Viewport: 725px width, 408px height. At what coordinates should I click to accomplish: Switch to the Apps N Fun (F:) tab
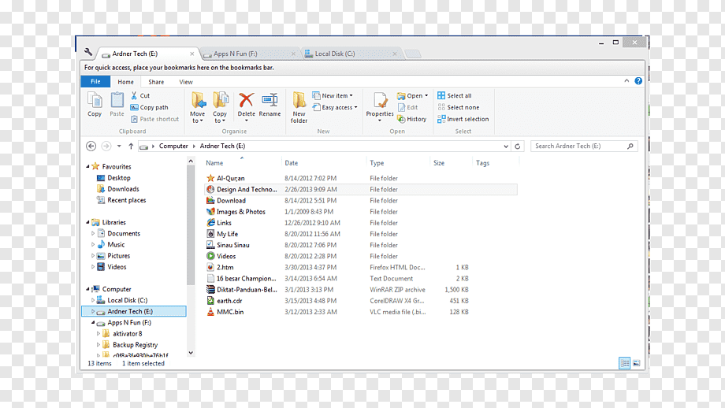point(249,54)
